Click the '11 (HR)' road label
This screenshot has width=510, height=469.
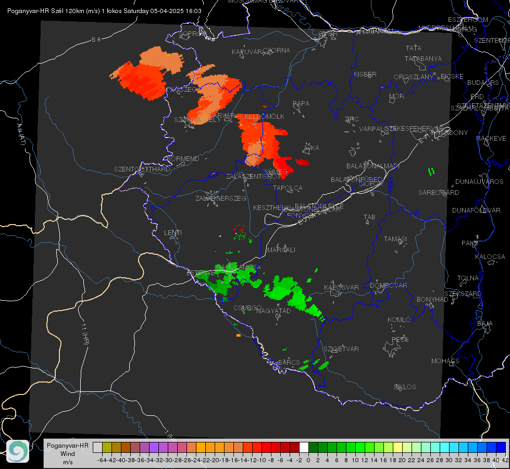point(85,334)
